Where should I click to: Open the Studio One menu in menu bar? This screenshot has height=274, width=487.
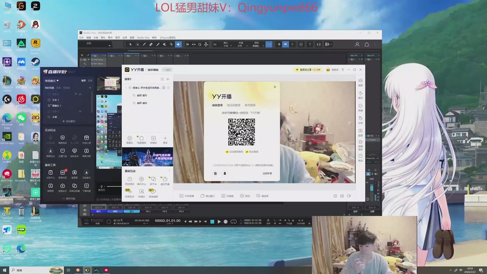(143, 38)
